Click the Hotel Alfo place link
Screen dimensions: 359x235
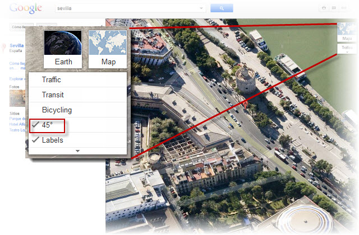17,124
